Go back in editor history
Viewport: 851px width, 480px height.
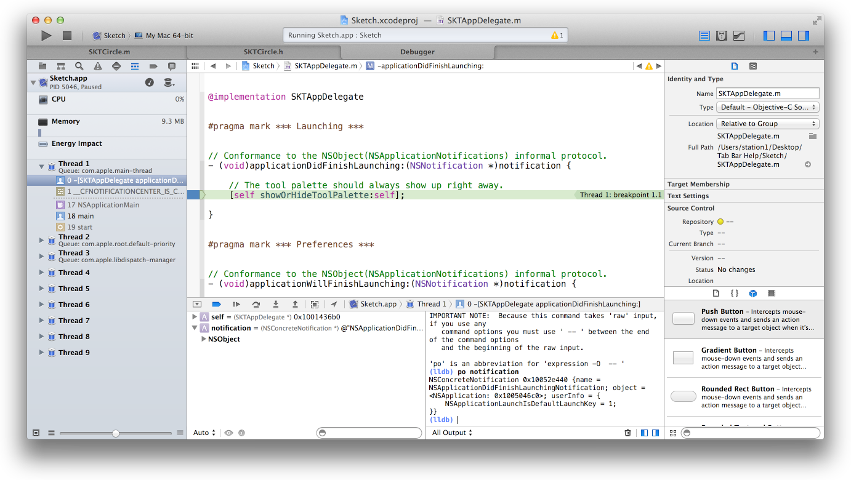[213, 66]
